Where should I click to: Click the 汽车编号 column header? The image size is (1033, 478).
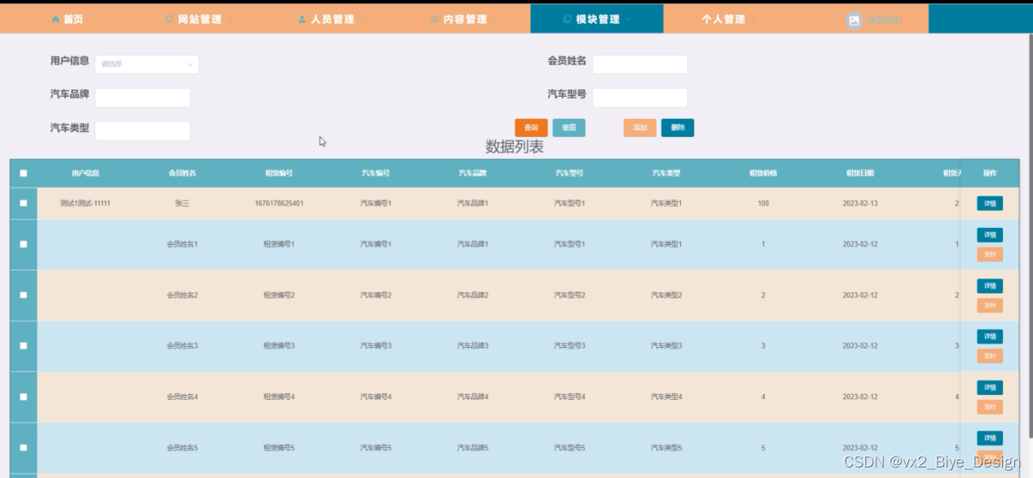376,173
